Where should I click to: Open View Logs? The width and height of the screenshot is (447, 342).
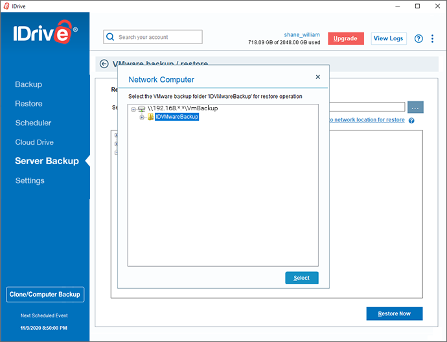coord(389,38)
